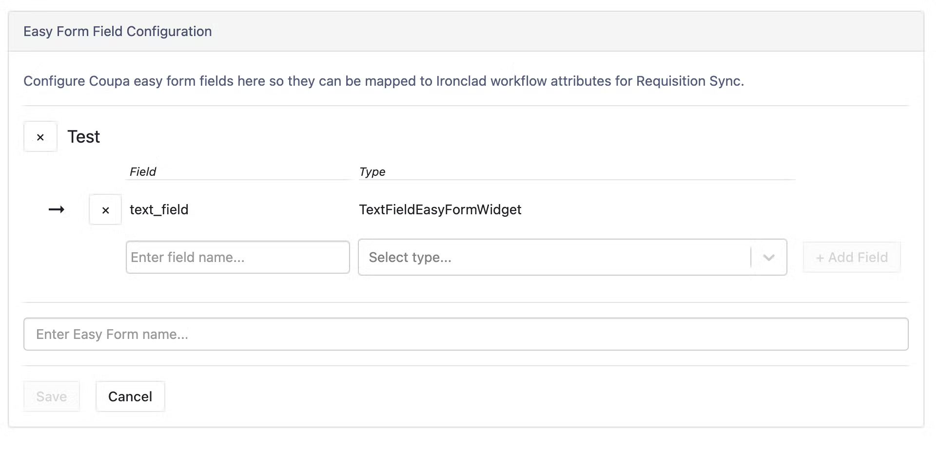Open the Select type dropdown

pos(572,257)
